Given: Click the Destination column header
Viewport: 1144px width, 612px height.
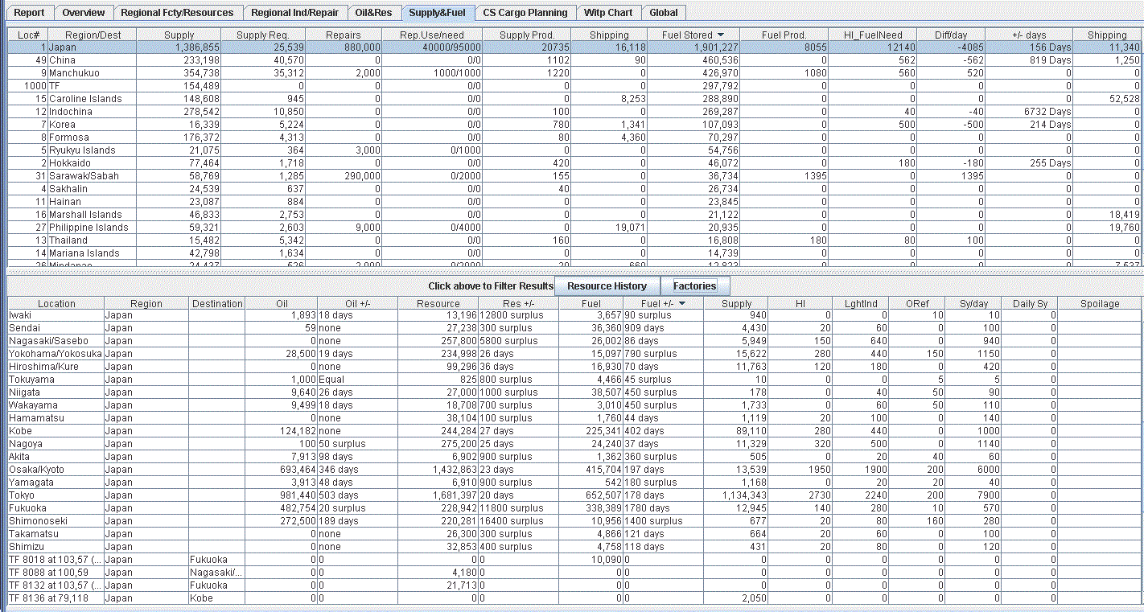Looking at the screenshot, I should point(217,304).
